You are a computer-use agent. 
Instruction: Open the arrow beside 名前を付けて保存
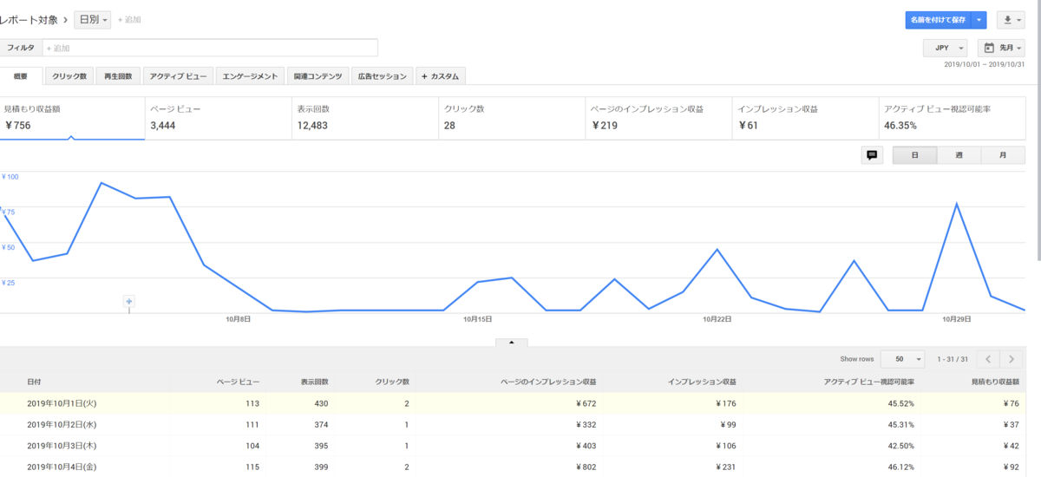click(979, 20)
